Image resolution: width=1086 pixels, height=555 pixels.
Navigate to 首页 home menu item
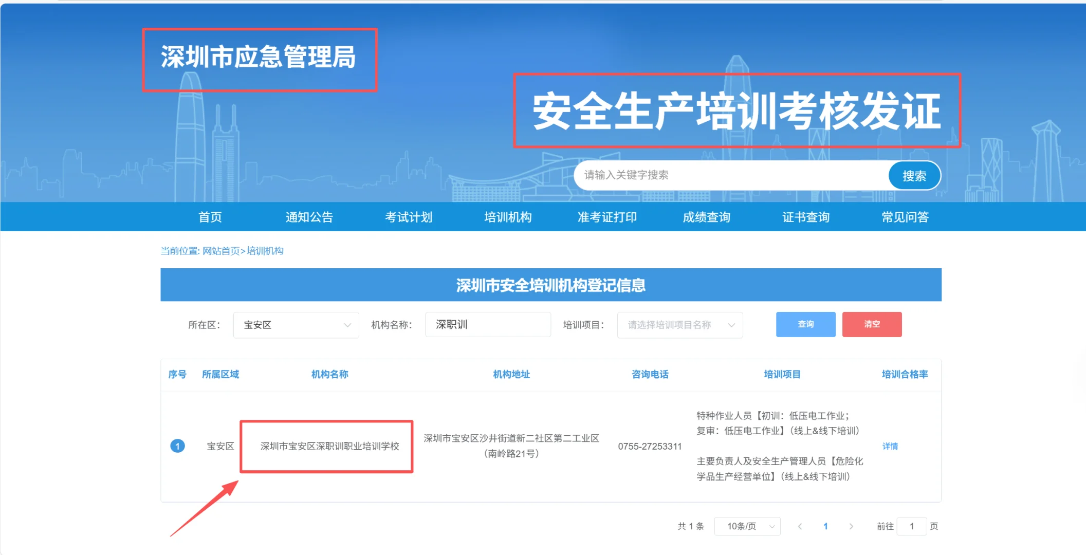[210, 216]
